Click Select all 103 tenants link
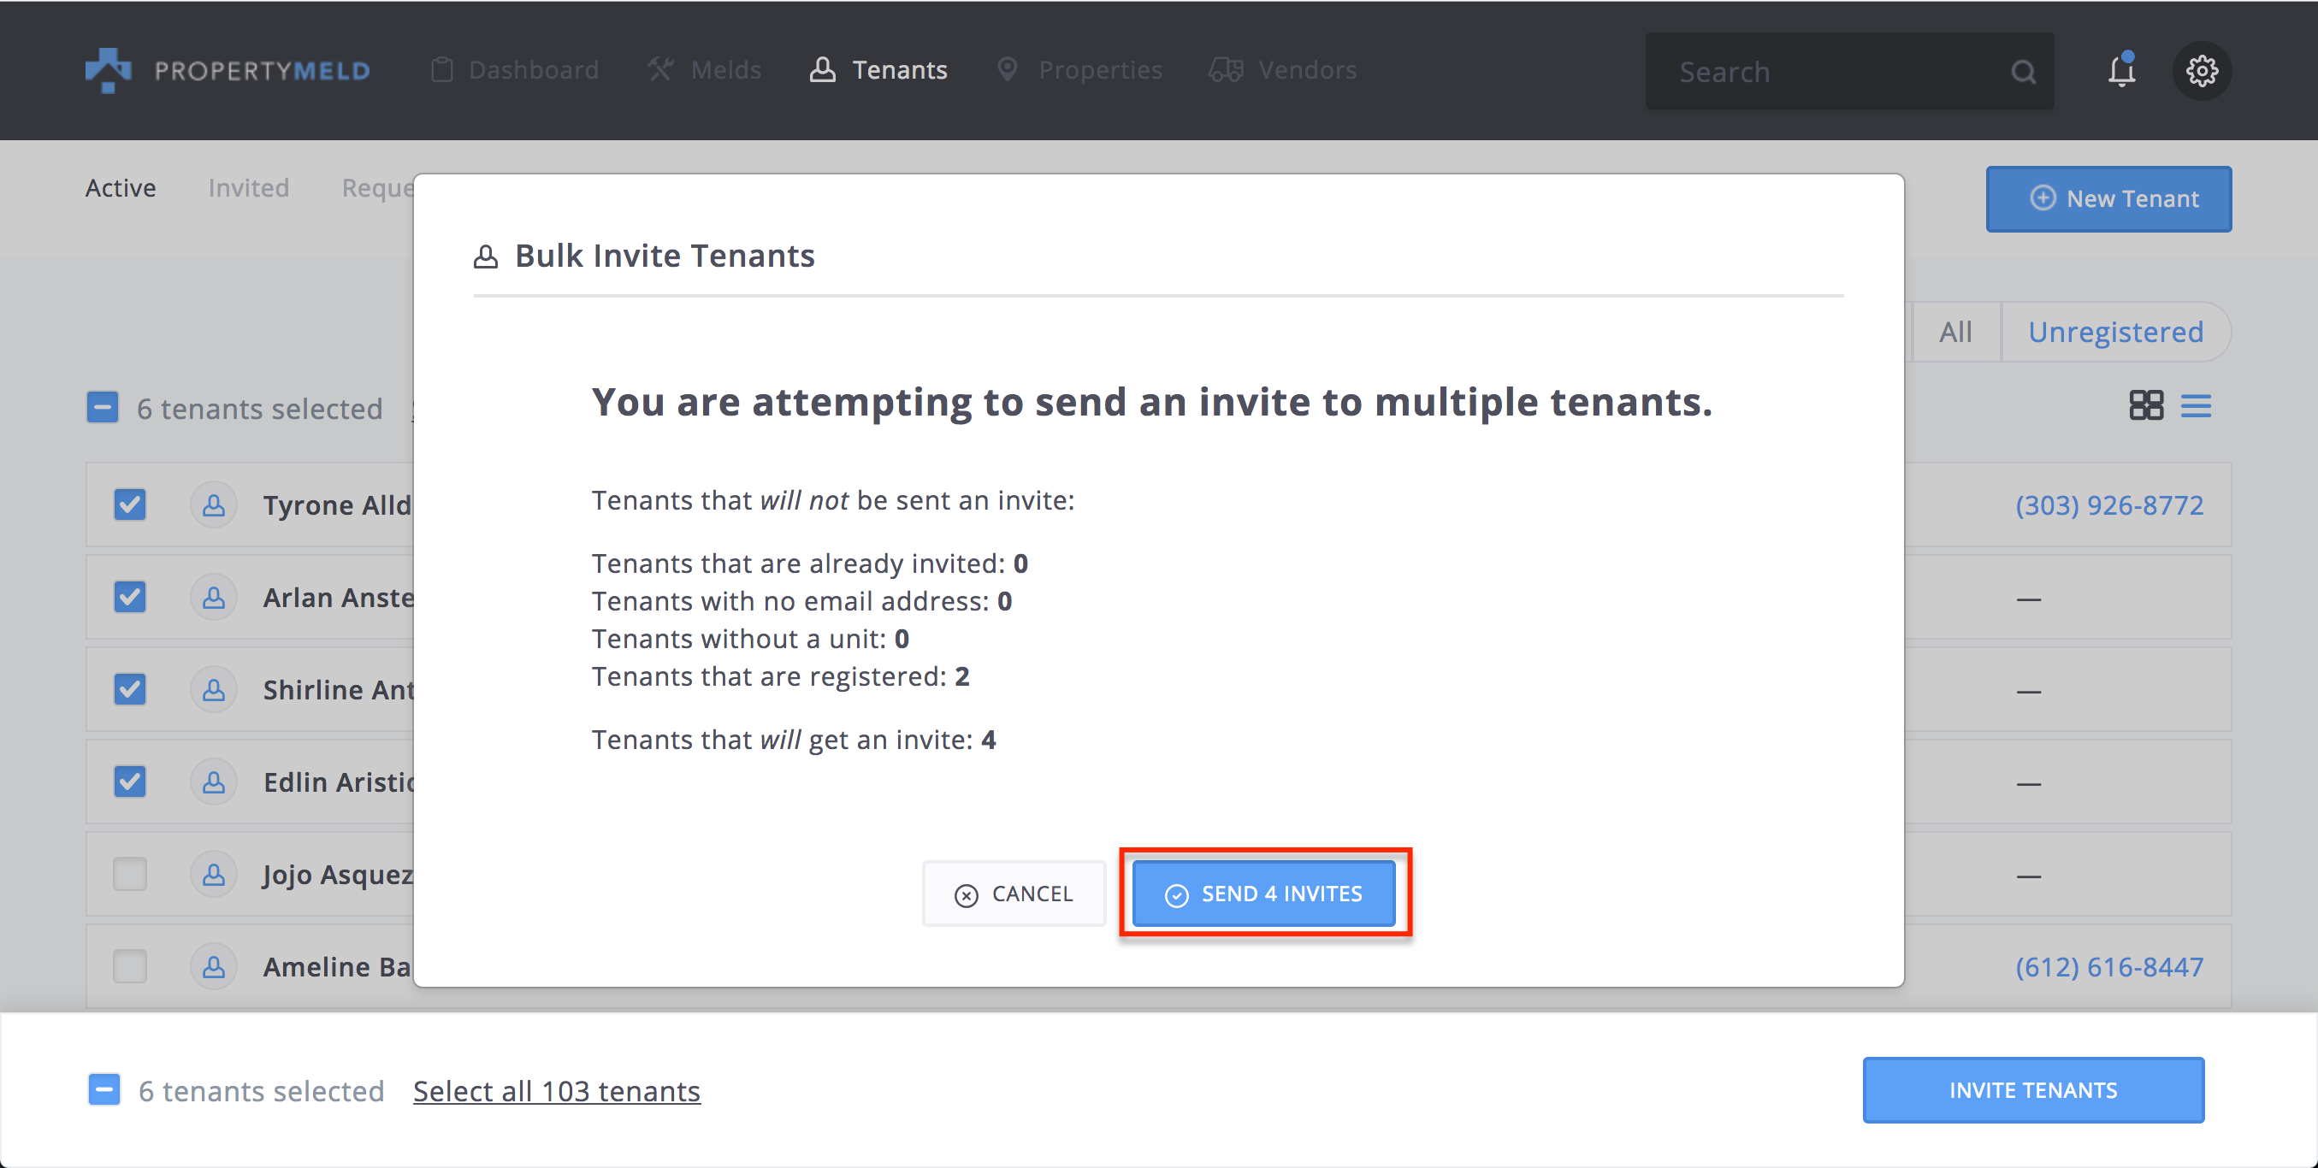Screen dimensions: 2318x1168 (x=556, y=1090)
